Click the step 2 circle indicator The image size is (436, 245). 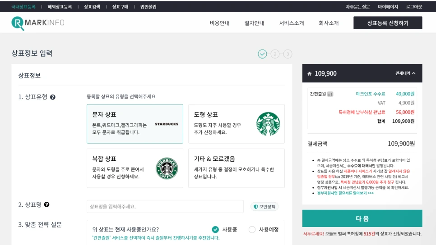pyautogui.click(x=275, y=54)
